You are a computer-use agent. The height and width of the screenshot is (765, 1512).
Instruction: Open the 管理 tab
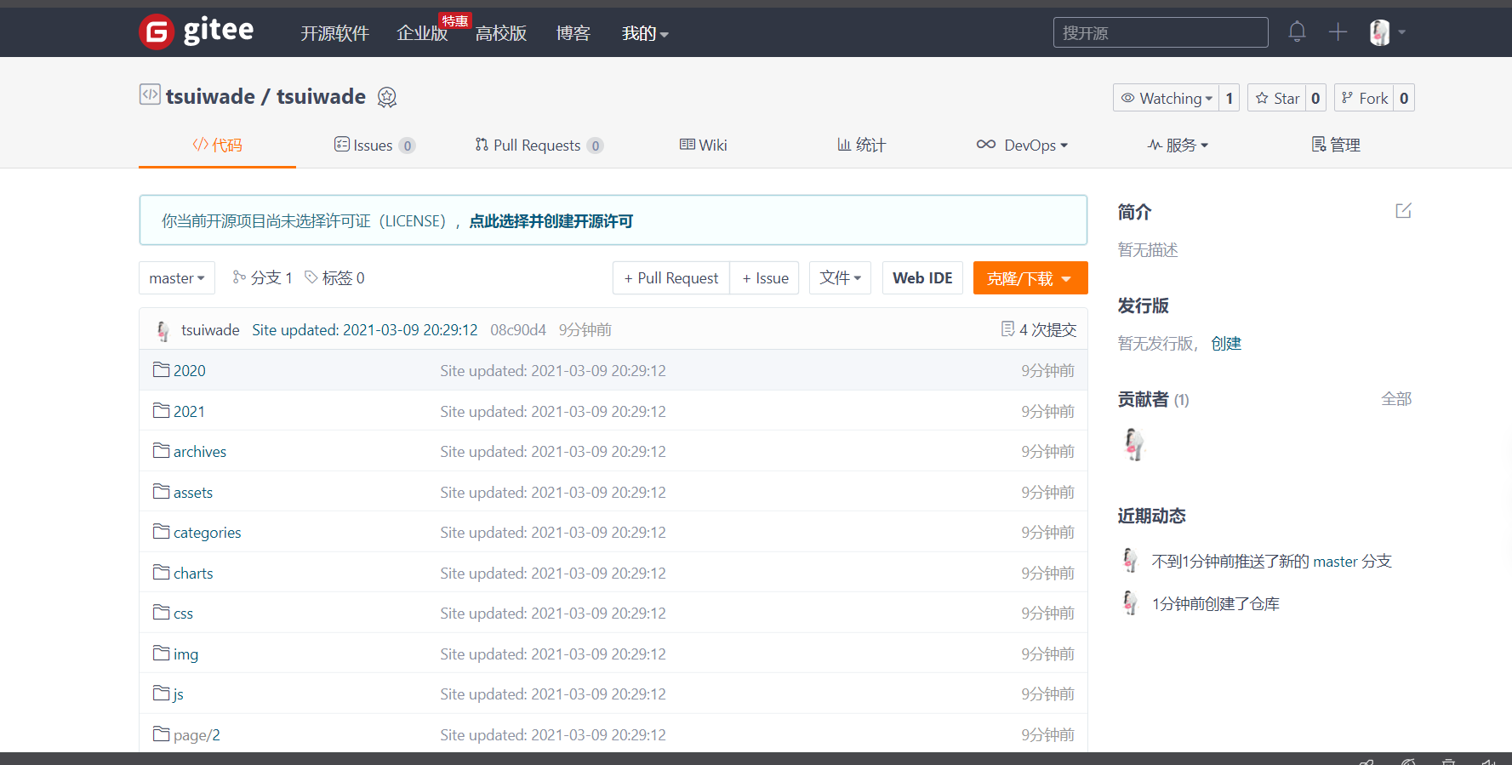tap(1336, 146)
